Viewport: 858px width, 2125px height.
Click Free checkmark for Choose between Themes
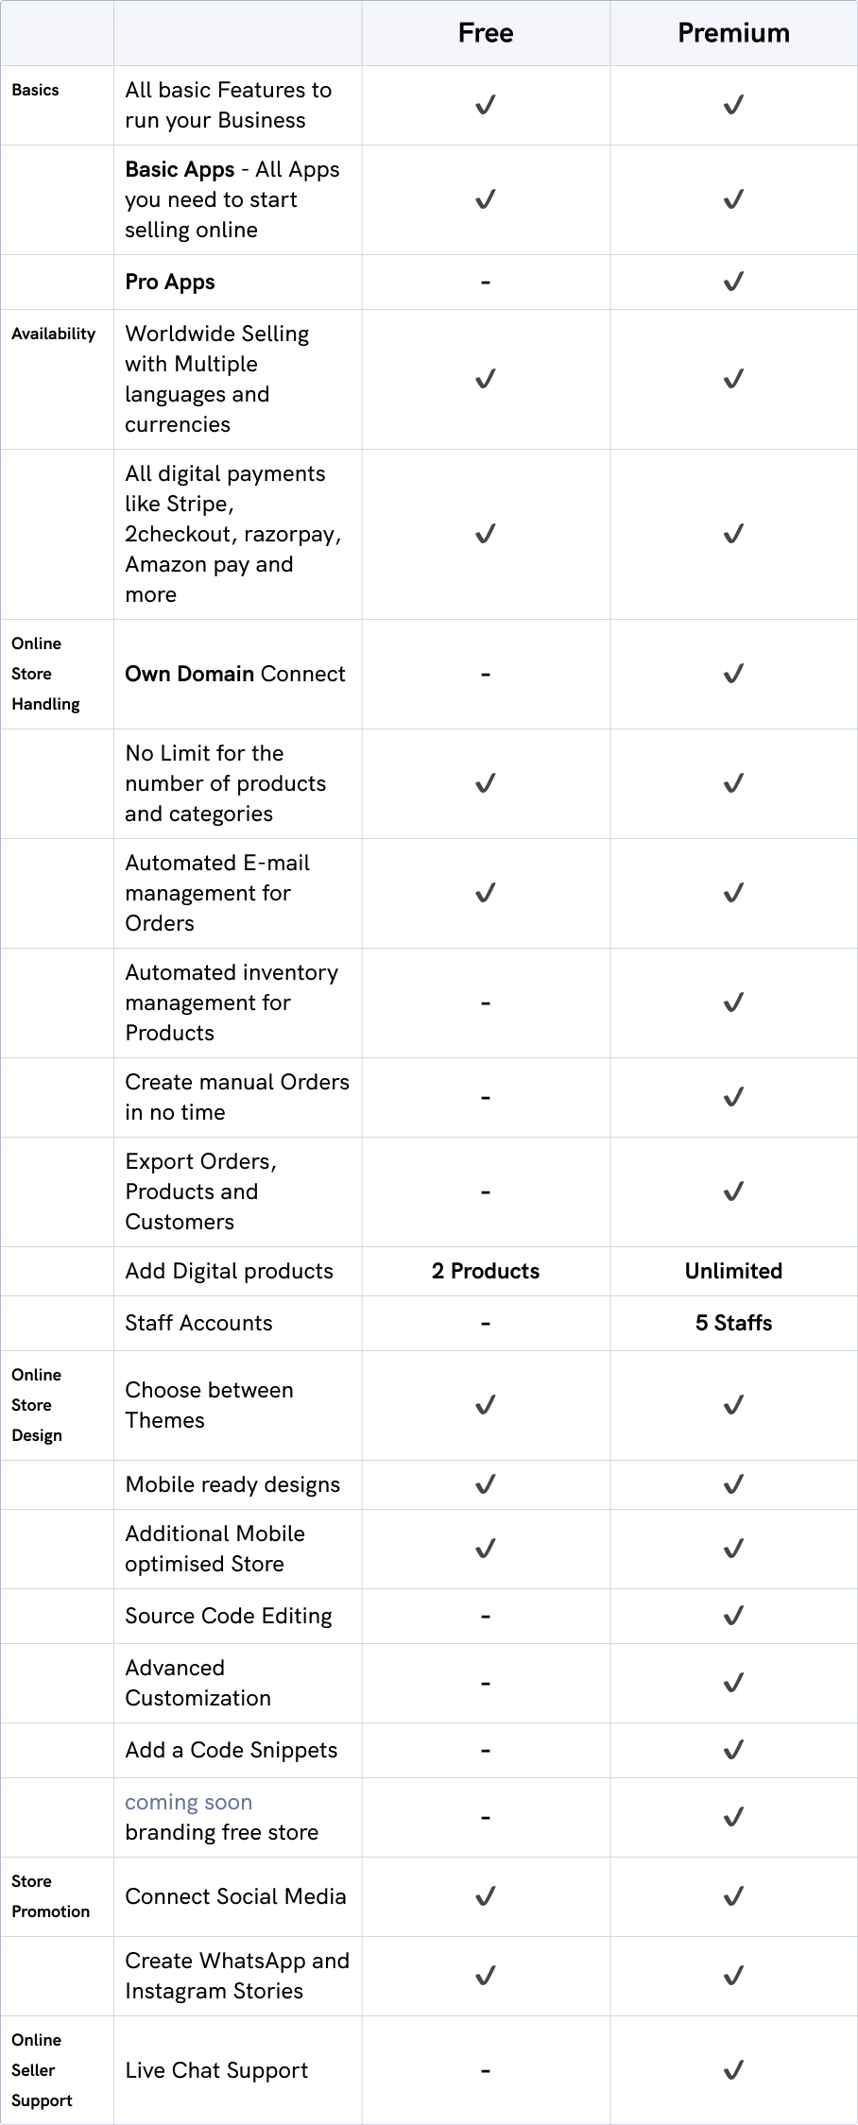486,1405
